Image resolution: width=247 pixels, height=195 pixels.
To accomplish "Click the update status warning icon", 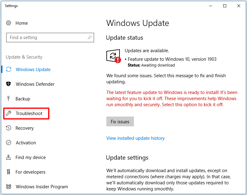I will point(113,56).
